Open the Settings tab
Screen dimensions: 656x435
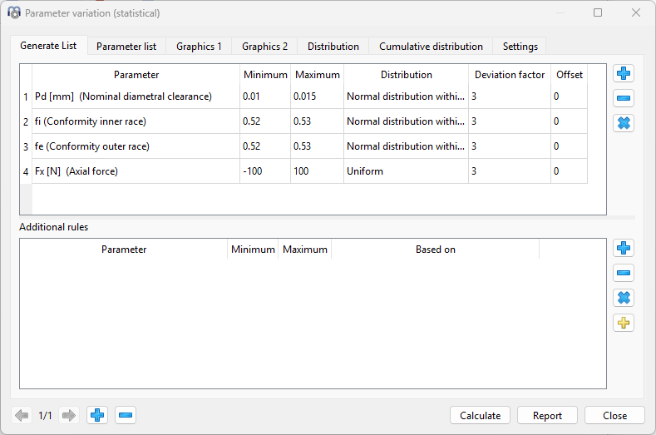tap(520, 47)
